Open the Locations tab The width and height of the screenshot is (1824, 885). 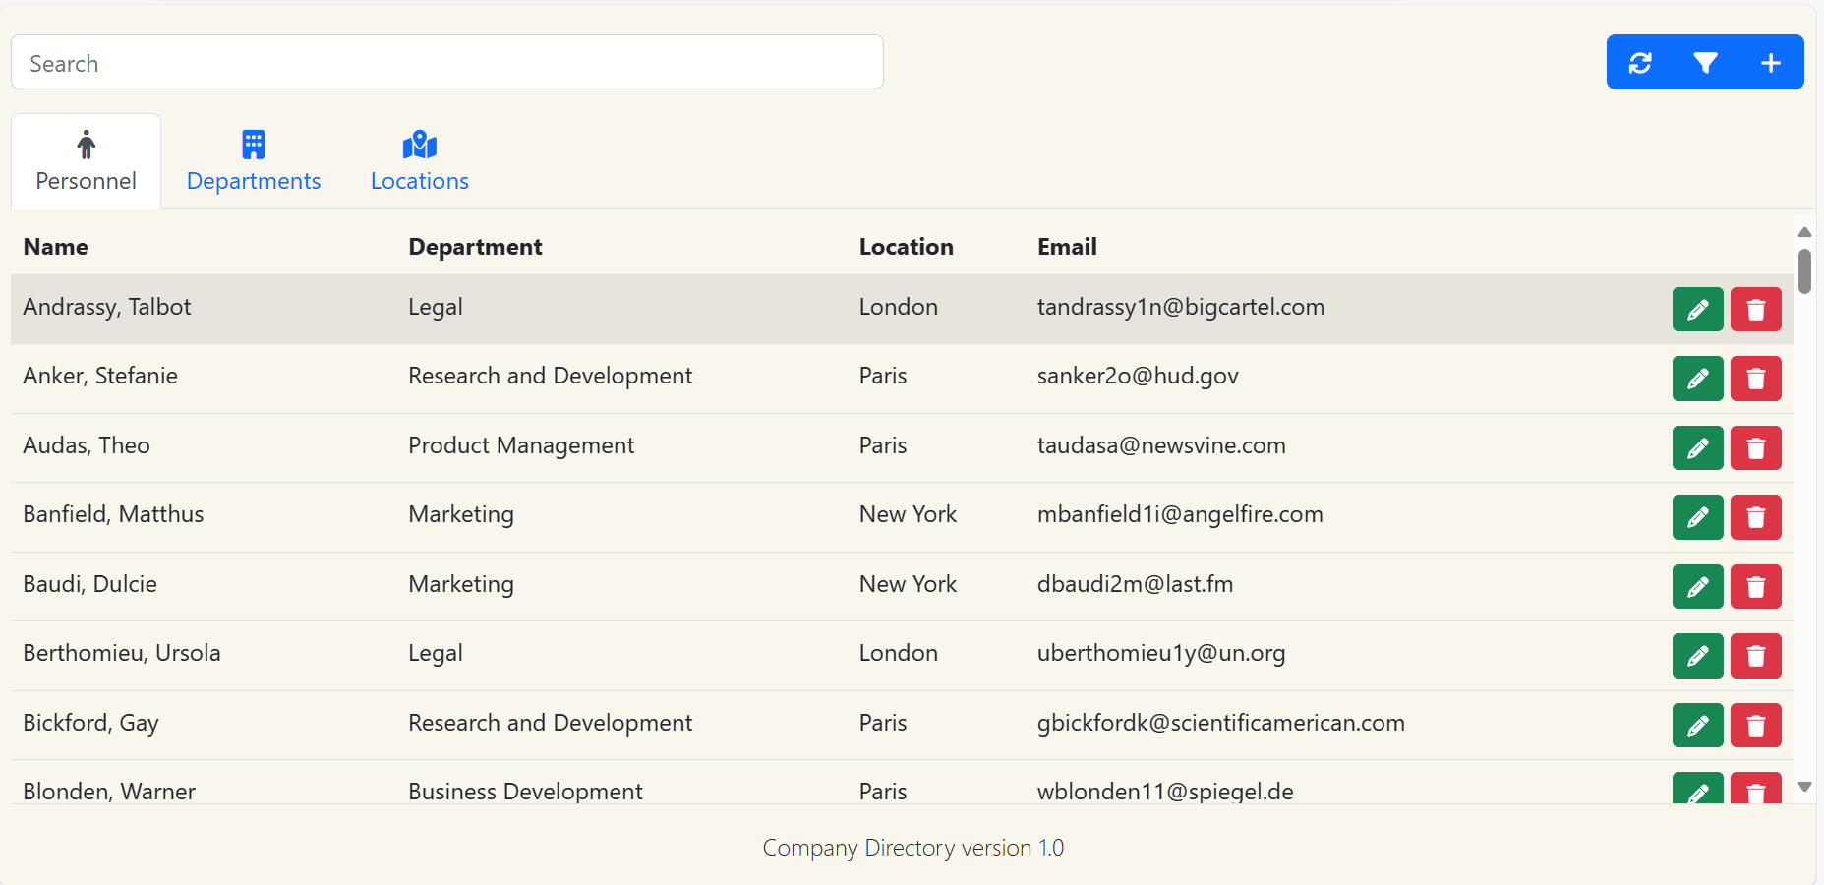point(419,162)
